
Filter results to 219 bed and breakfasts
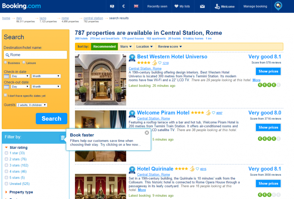[105, 39]
